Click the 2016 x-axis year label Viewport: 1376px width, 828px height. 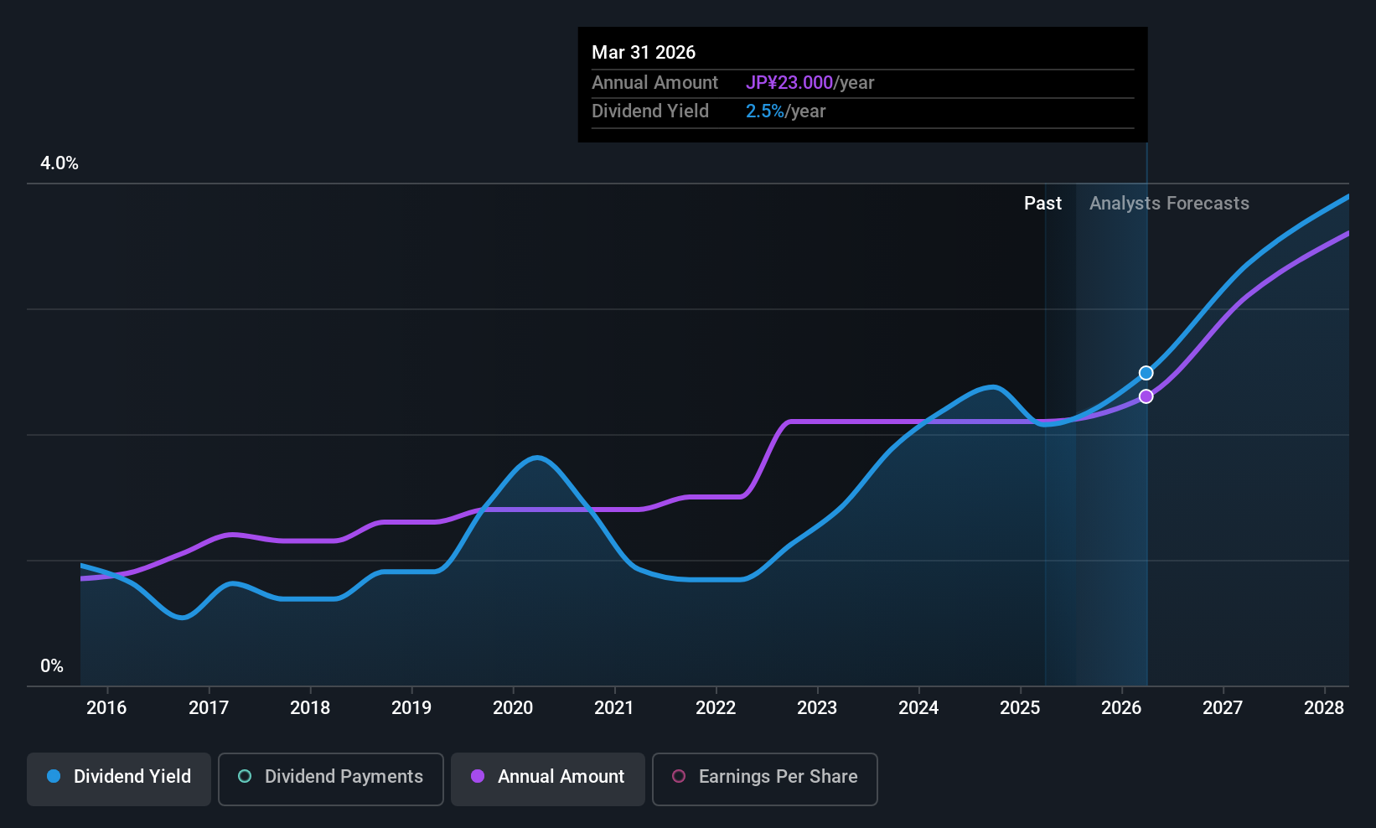coord(106,708)
